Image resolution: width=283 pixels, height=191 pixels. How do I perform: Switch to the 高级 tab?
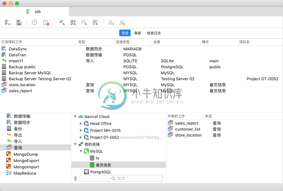pos(138,33)
